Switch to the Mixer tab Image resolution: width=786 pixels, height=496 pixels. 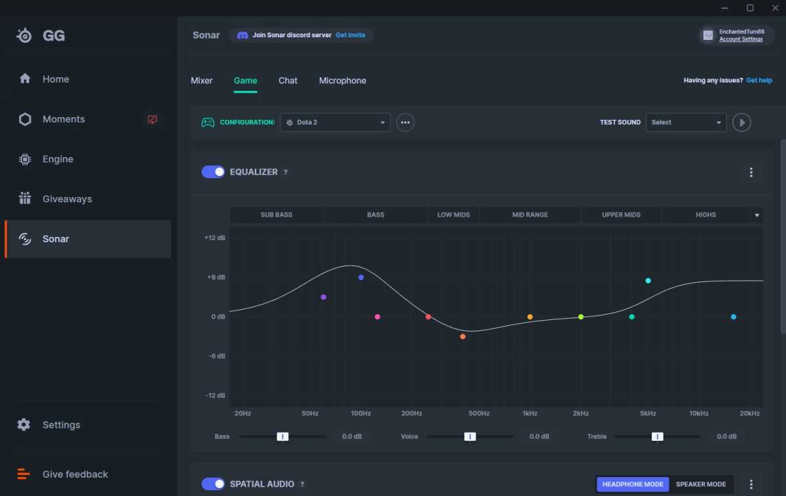coord(202,80)
